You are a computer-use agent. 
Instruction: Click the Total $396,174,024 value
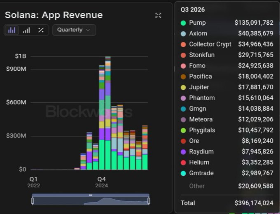(x=254, y=203)
